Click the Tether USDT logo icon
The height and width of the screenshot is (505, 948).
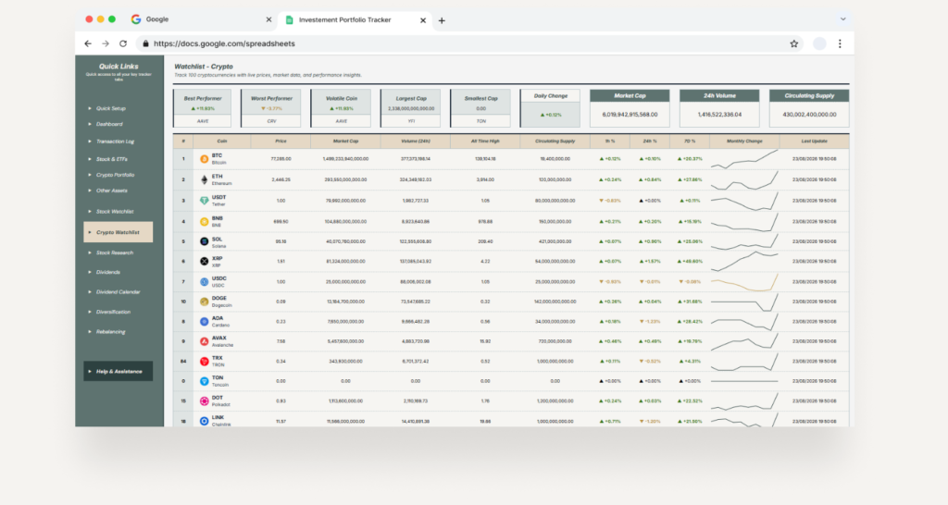pyautogui.click(x=205, y=201)
